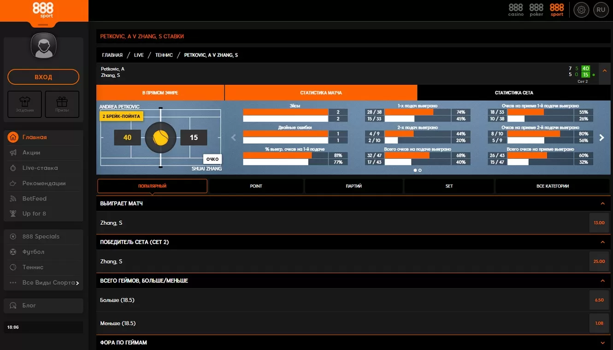Open BetFeed from the sidebar
Screen dimensions: 613x350
click(x=34, y=198)
